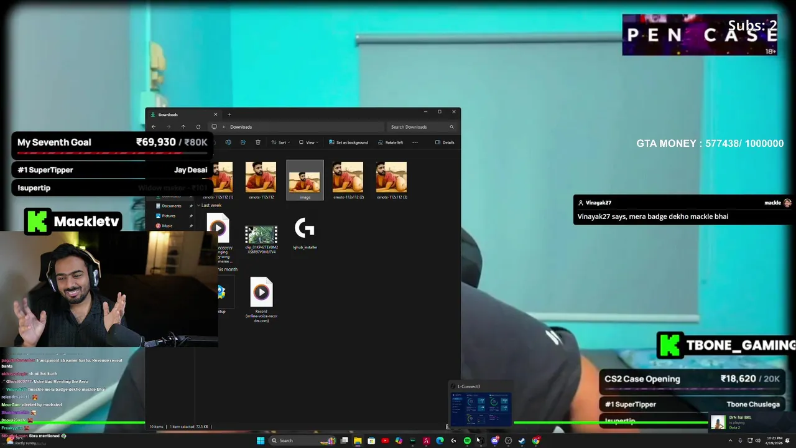Open Google Chrome from the taskbar
The width and height of the screenshot is (796, 448).
(535, 441)
